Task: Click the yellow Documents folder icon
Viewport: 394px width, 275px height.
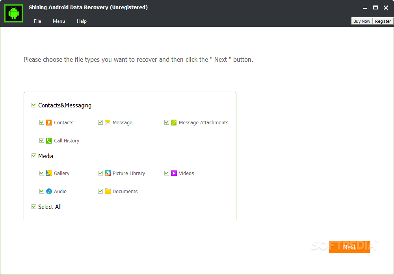Action: [x=108, y=191]
